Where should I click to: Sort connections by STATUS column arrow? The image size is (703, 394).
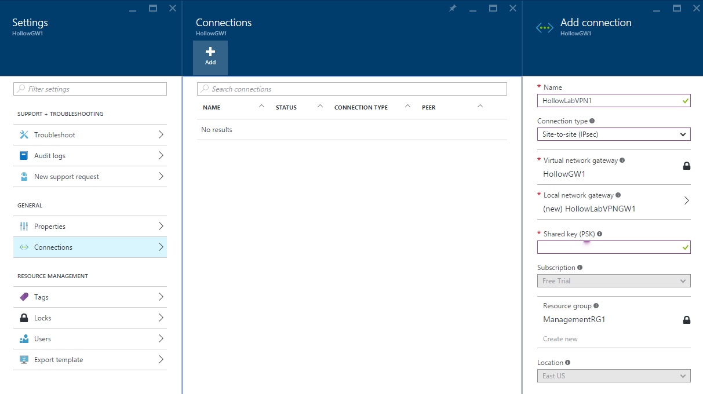(x=320, y=106)
